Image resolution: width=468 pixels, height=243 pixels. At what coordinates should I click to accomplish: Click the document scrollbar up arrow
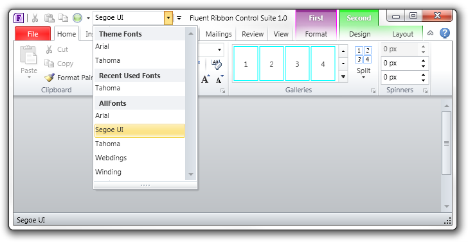click(x=447, y=106)
